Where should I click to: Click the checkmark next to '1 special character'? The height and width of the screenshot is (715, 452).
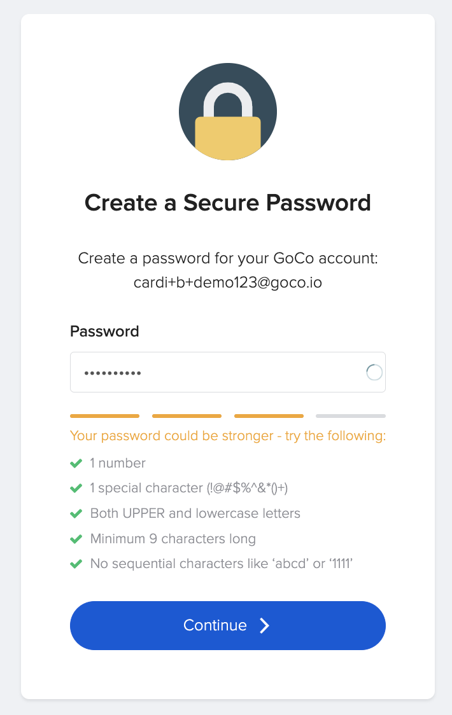click(76, 489)
